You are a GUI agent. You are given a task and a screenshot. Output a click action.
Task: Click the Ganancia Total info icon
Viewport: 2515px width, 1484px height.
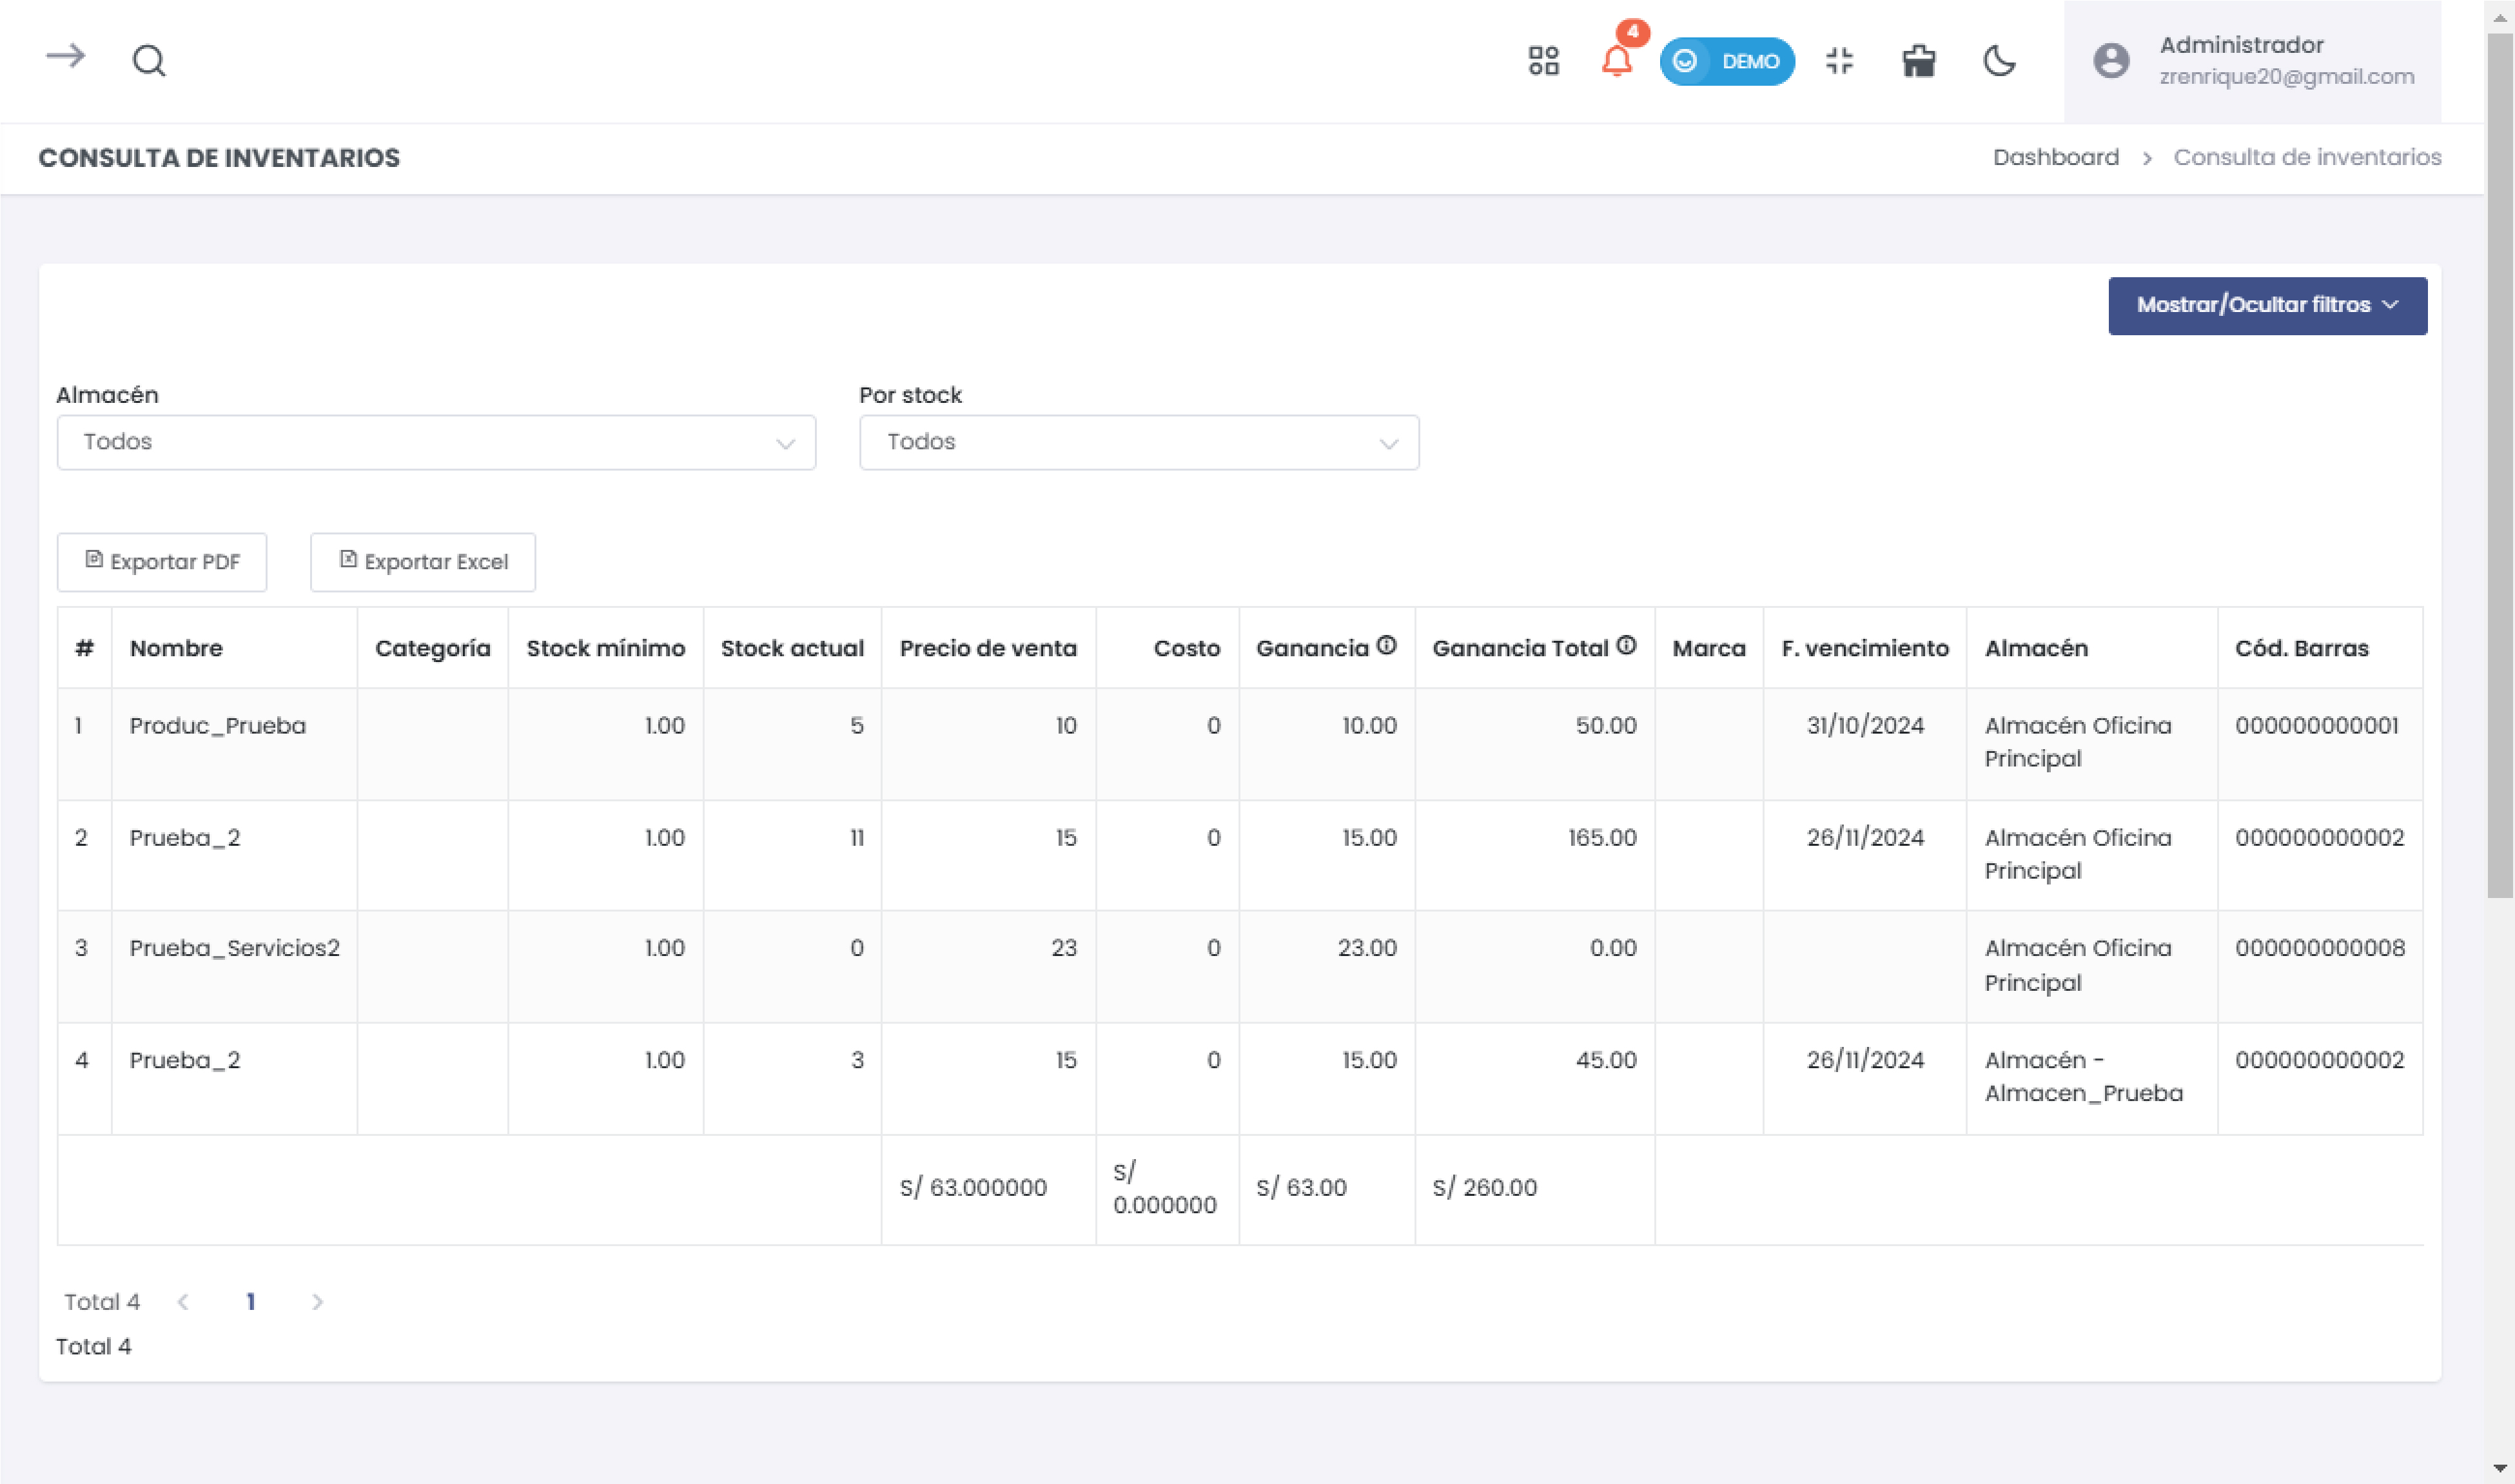coord(1626,646)
